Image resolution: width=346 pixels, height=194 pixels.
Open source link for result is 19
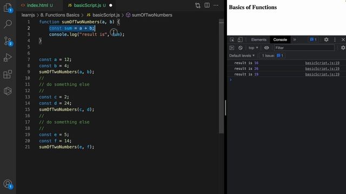tap(322, 74)
